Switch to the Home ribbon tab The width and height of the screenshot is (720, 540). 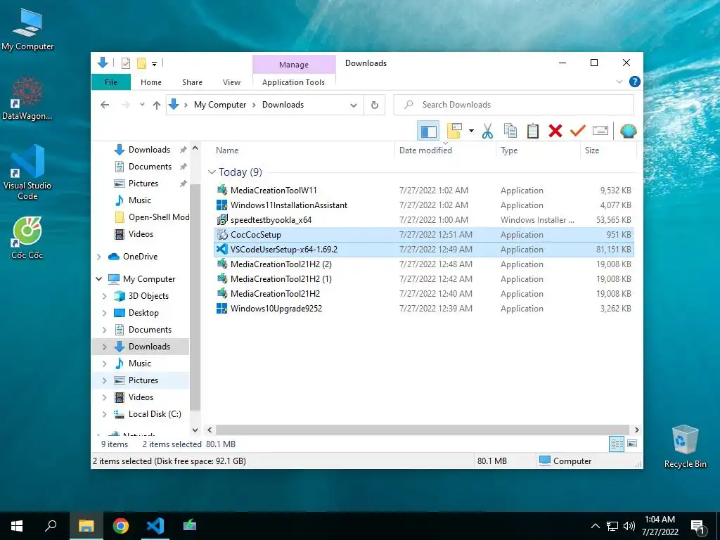point(151,82)
